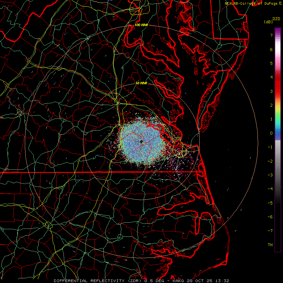Click the 0.5 DEG elevation text
Image resolution: width=283 pixels, height=283 pixels.
click(x=154, y=281)
